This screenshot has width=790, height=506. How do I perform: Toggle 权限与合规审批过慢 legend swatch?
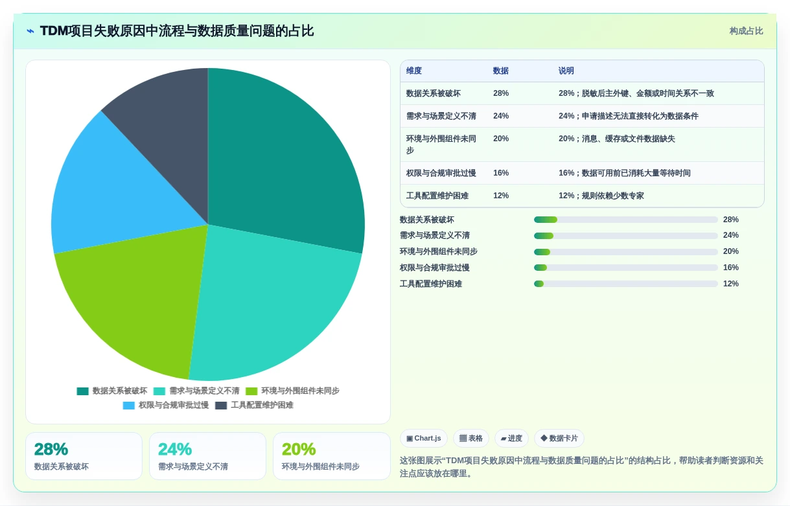point(129,406)
